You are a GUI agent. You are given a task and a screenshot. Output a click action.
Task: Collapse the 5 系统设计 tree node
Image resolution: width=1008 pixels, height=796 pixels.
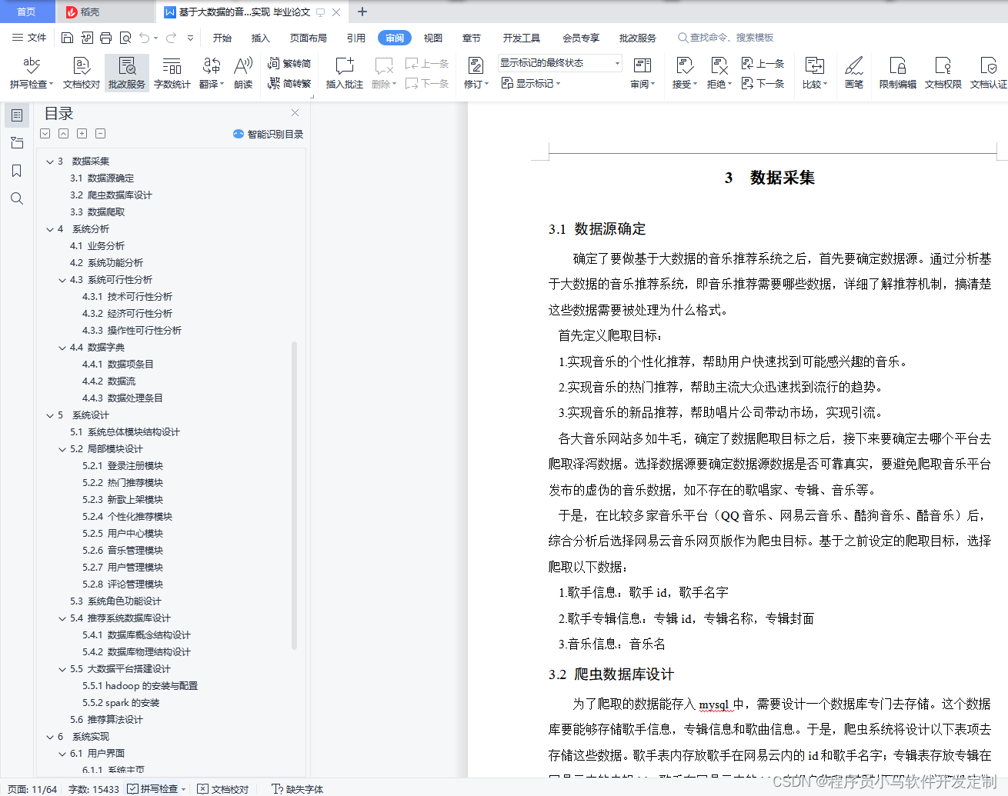click(x=50, y=415)
